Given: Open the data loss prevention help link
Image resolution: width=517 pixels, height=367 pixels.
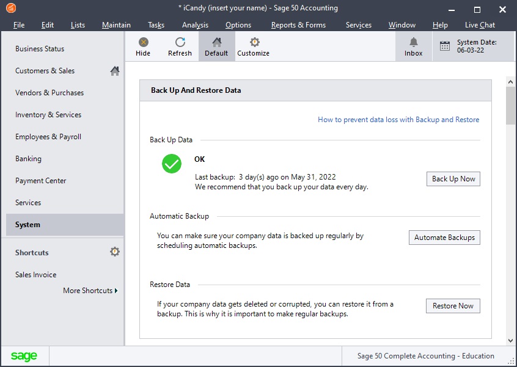Looking at the screenshot, I should click(398, 120).
